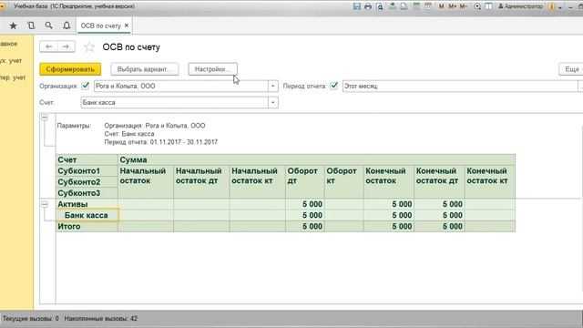Click the Субконто2 header cell
Viewport: 583px width, 328px height.
87,182
